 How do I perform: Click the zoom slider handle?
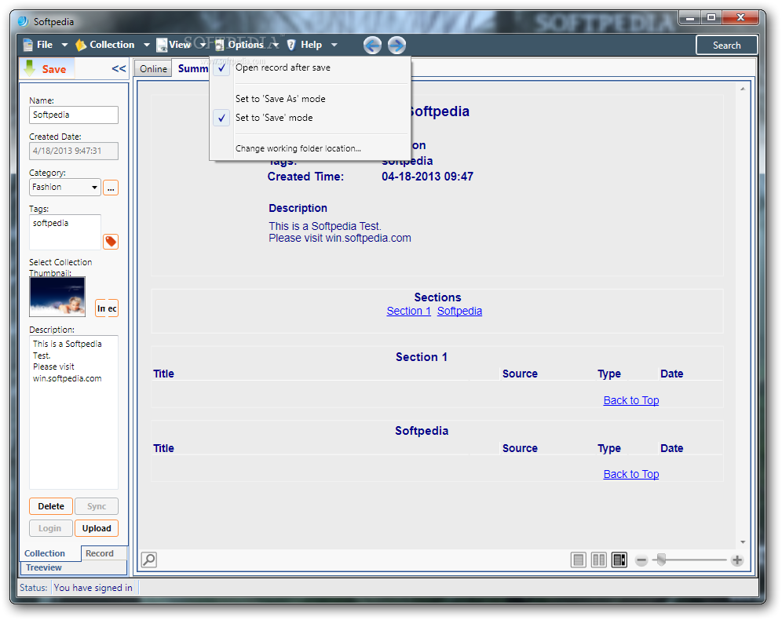(x=661, y=560)
